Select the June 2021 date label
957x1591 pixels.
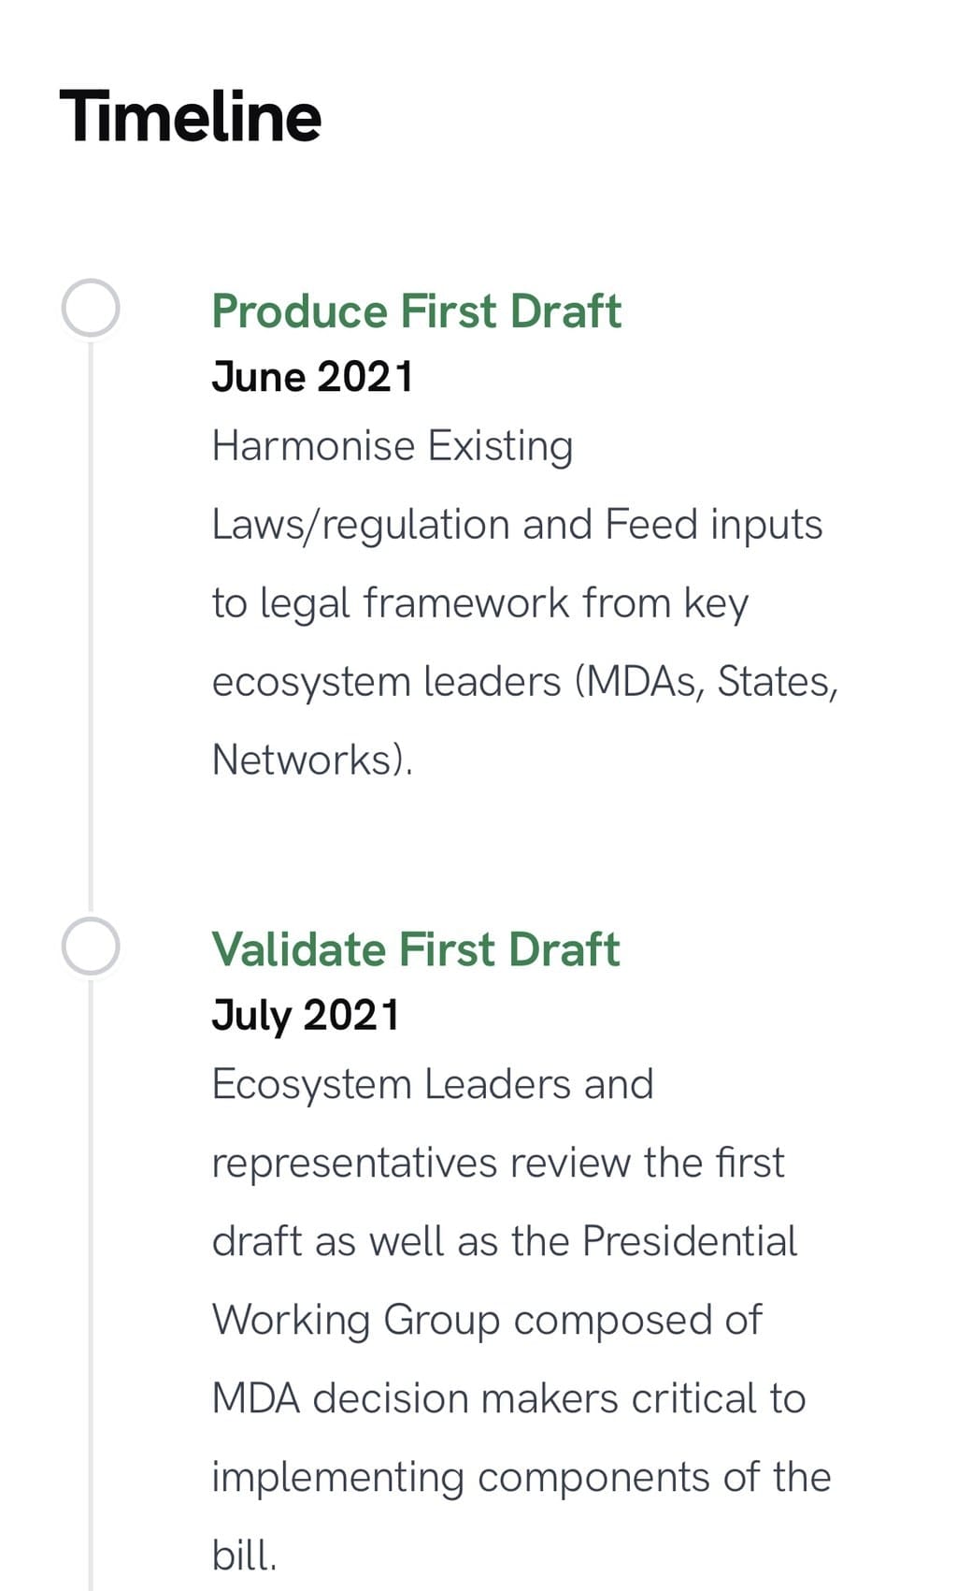(312, 377)
